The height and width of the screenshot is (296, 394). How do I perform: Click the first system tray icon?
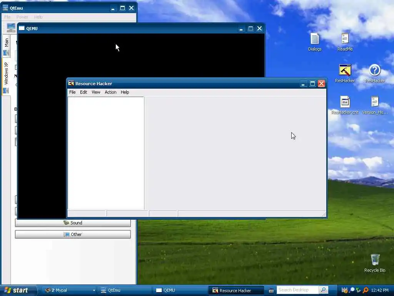(344, 290)
